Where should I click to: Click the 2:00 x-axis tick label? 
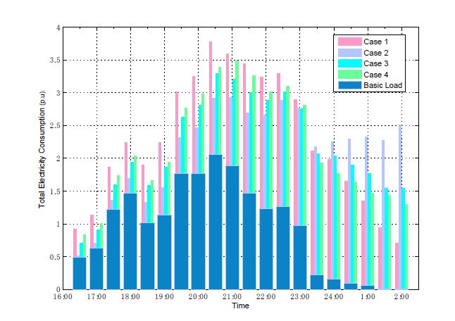pos(401,298)
